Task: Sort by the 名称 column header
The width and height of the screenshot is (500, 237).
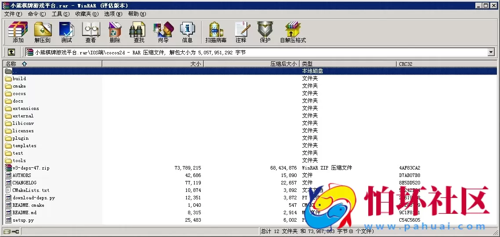Action: tap(52, 64)
